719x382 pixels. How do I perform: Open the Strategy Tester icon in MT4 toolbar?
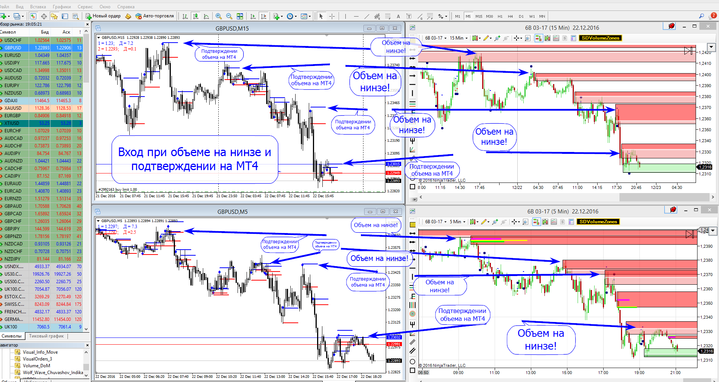[x=75, y=16]
